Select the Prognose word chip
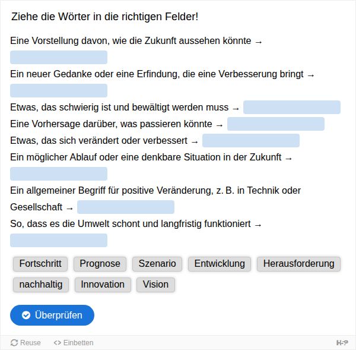This screenshot has height=350, width=356. tap(100, 264)
